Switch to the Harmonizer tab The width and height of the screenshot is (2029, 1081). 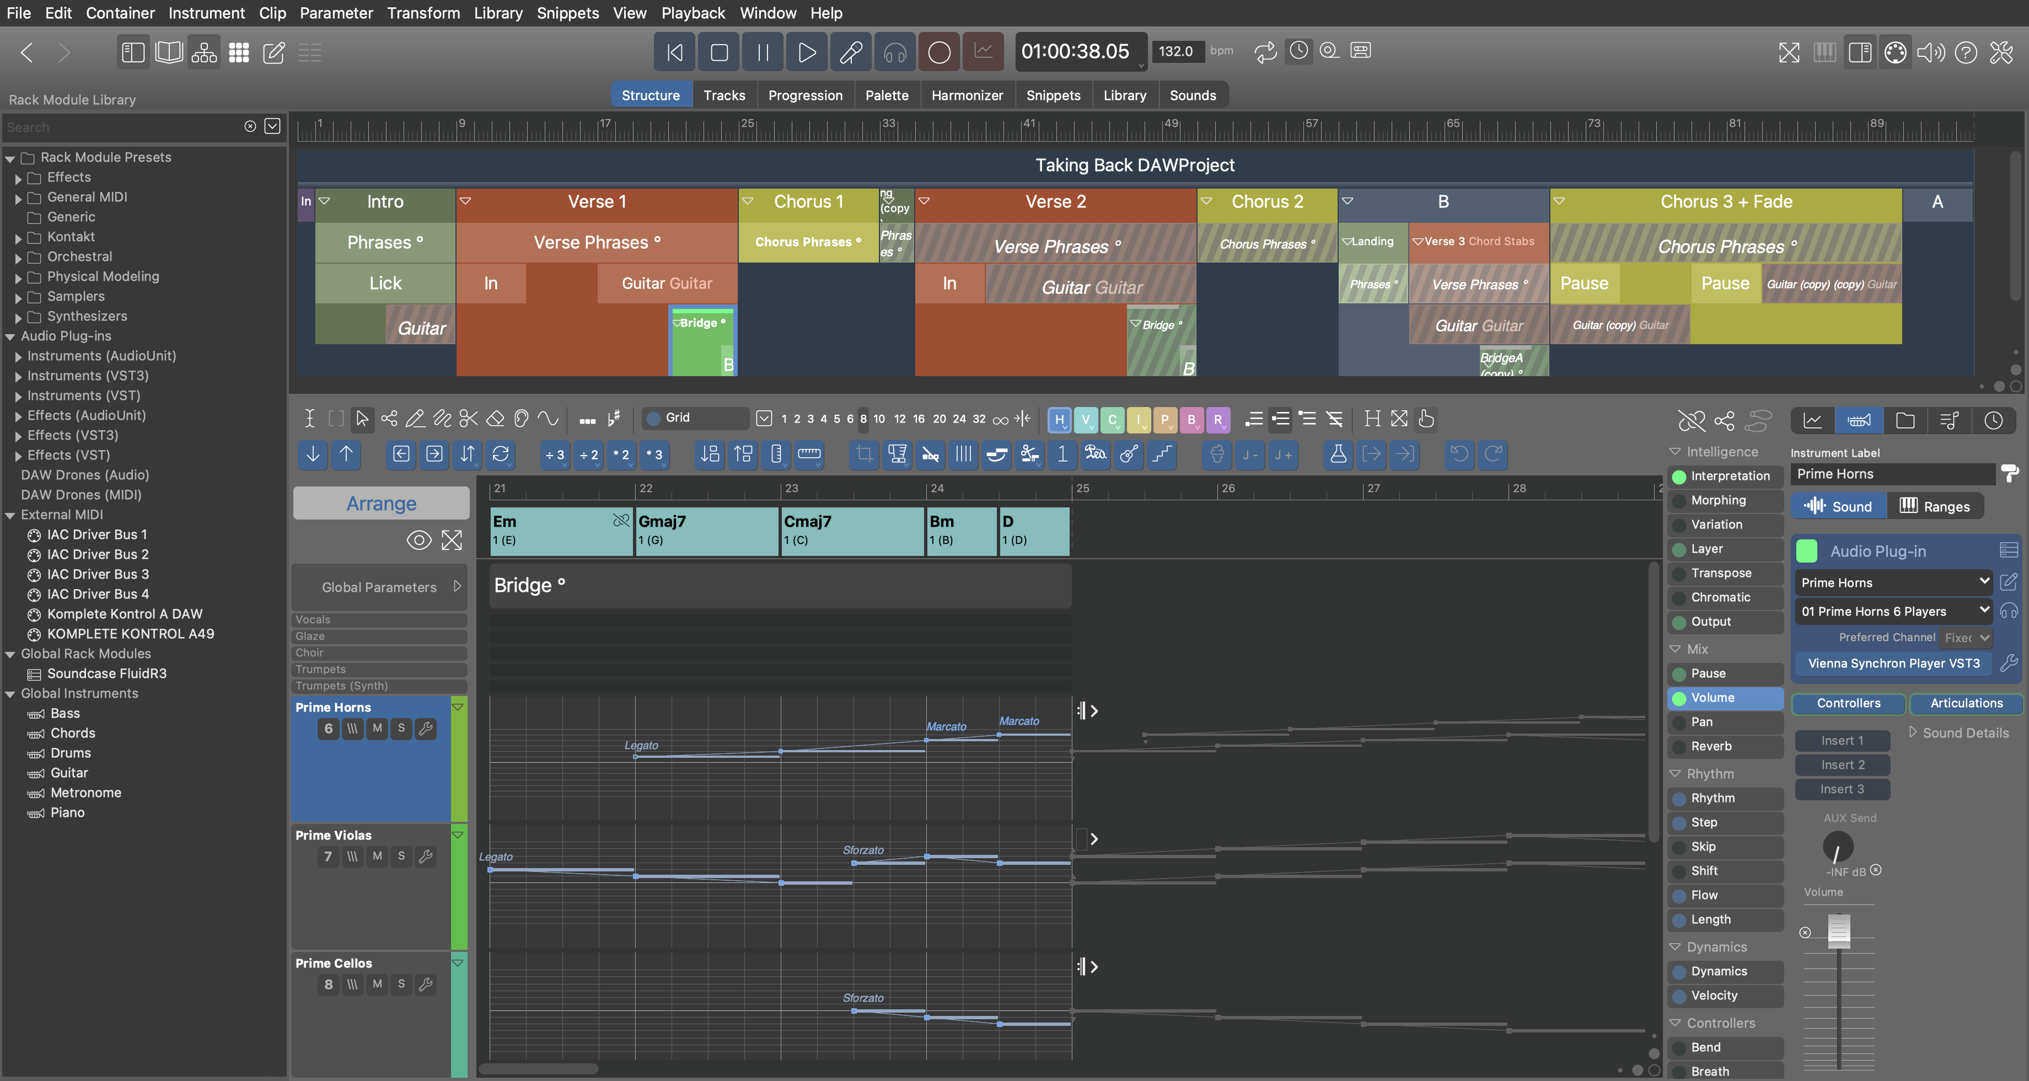tap(967, 95)
